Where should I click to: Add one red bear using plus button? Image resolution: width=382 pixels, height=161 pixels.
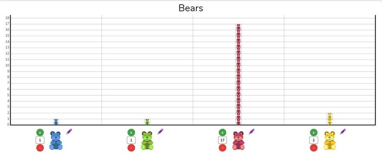(x=222, y=132)
